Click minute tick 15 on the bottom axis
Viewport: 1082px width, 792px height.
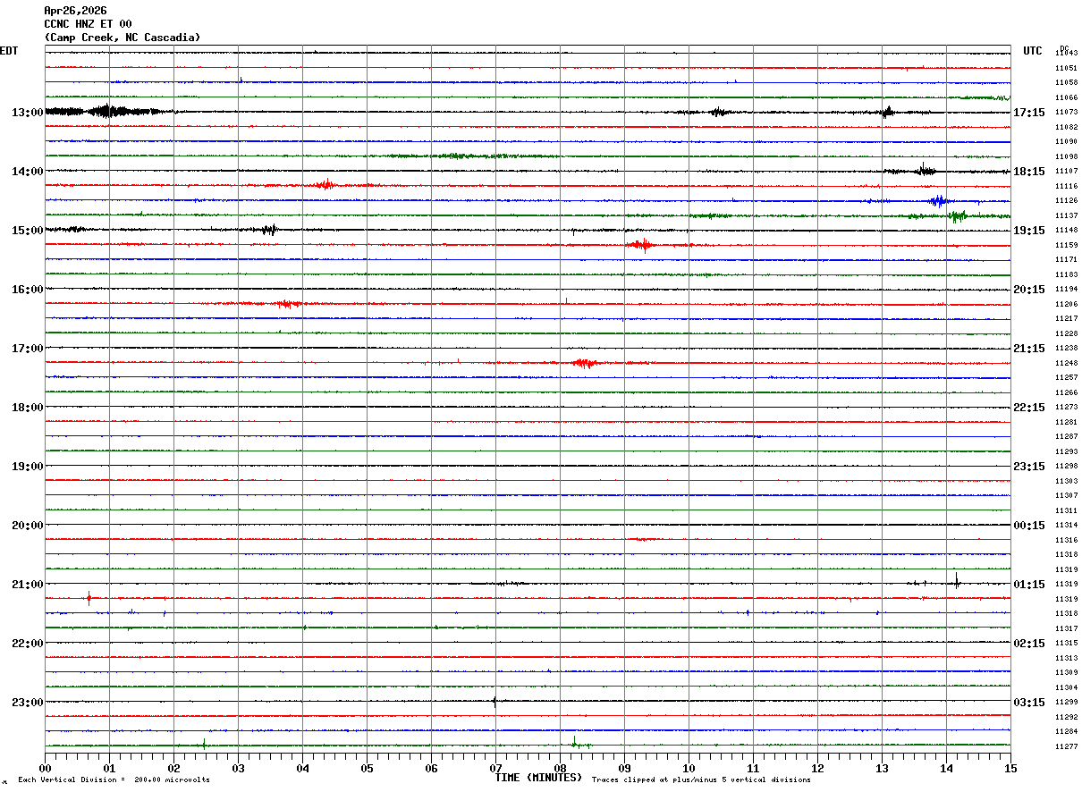(1010, 768)
